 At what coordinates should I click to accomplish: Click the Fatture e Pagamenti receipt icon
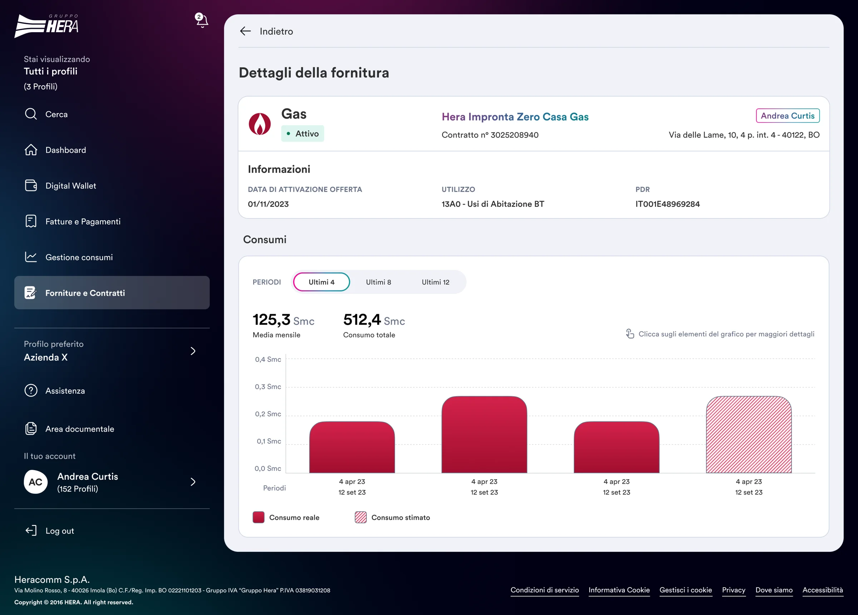click(x=31, y=221)
